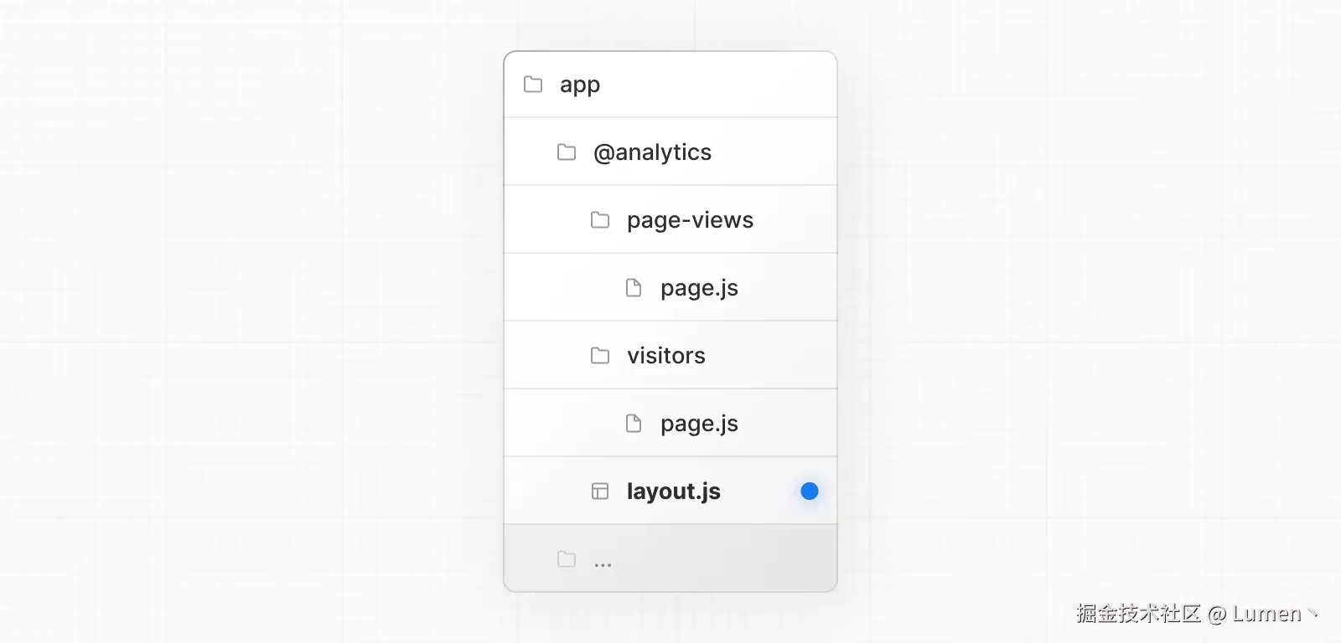Click the ellipsis in the bottom row
1341x643 pixels.
click(603, 563)
